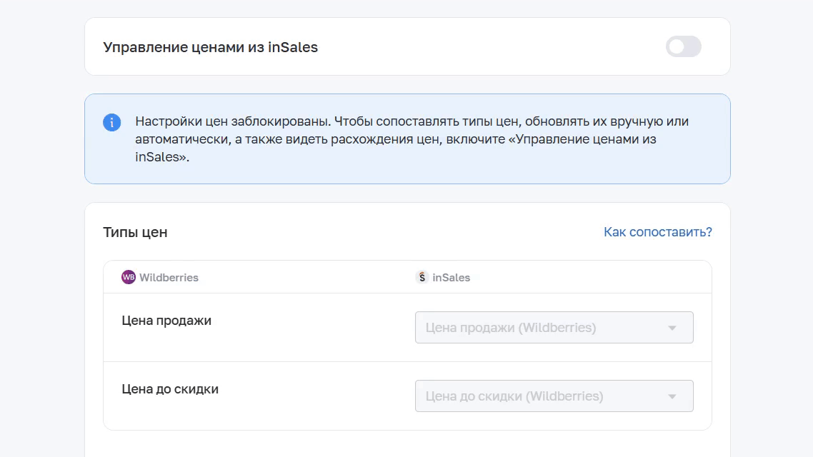The height and width of the screenshot is (457, 813).
Task: Open the "Цена продажи (Wildberries)" dropdown
Action: coord(554,328)
